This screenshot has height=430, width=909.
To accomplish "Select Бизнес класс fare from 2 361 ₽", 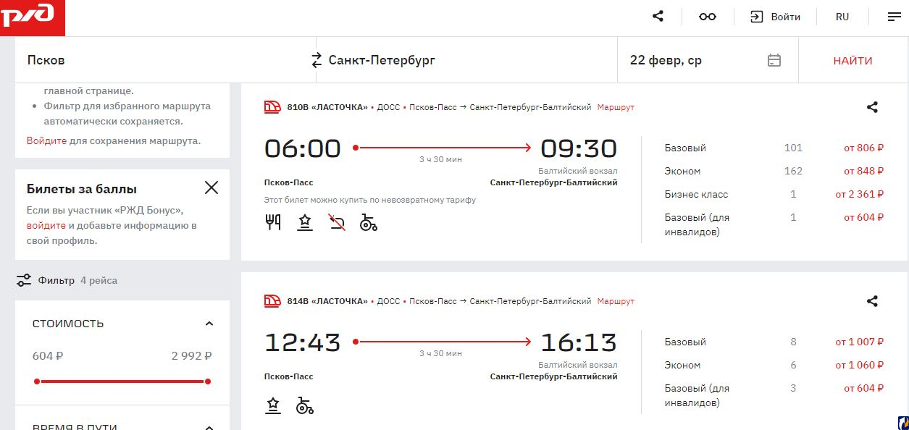I will pos(859,194).
